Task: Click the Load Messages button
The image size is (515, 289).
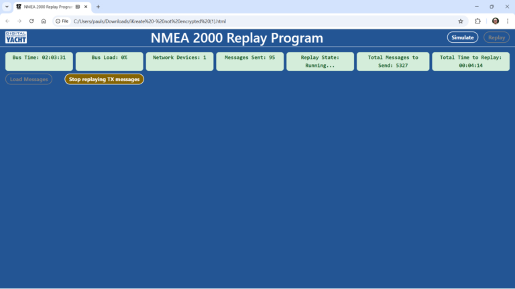Action: click(x=29, y=80)
